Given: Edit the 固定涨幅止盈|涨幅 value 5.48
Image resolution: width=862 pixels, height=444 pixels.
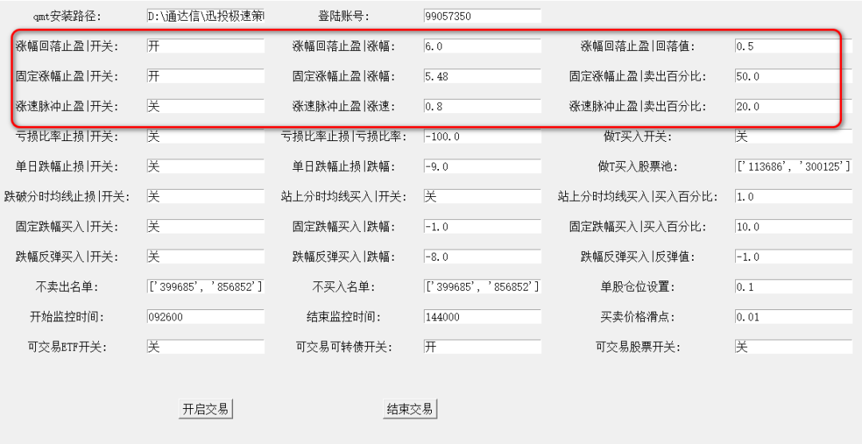Looking at the screenshot, I should coord(483,77).
